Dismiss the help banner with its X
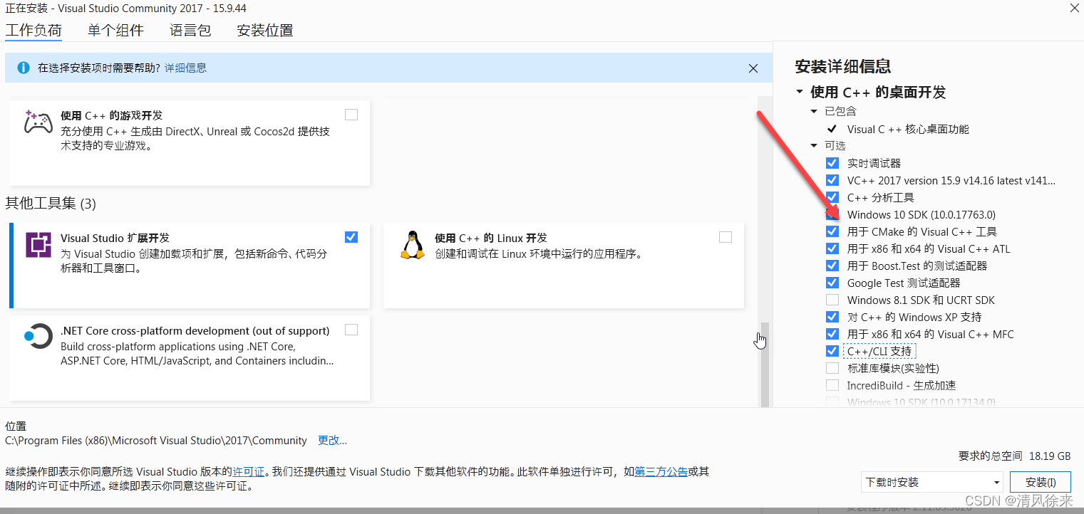1084x514 pixels. click(753, 68)
